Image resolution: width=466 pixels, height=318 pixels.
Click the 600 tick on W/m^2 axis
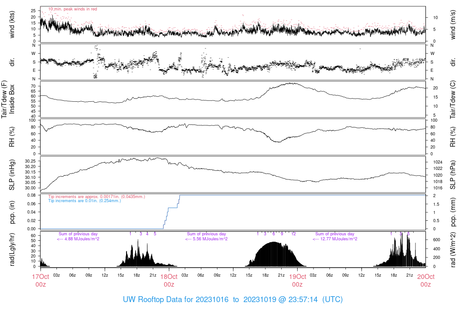[x=436, y=240]
